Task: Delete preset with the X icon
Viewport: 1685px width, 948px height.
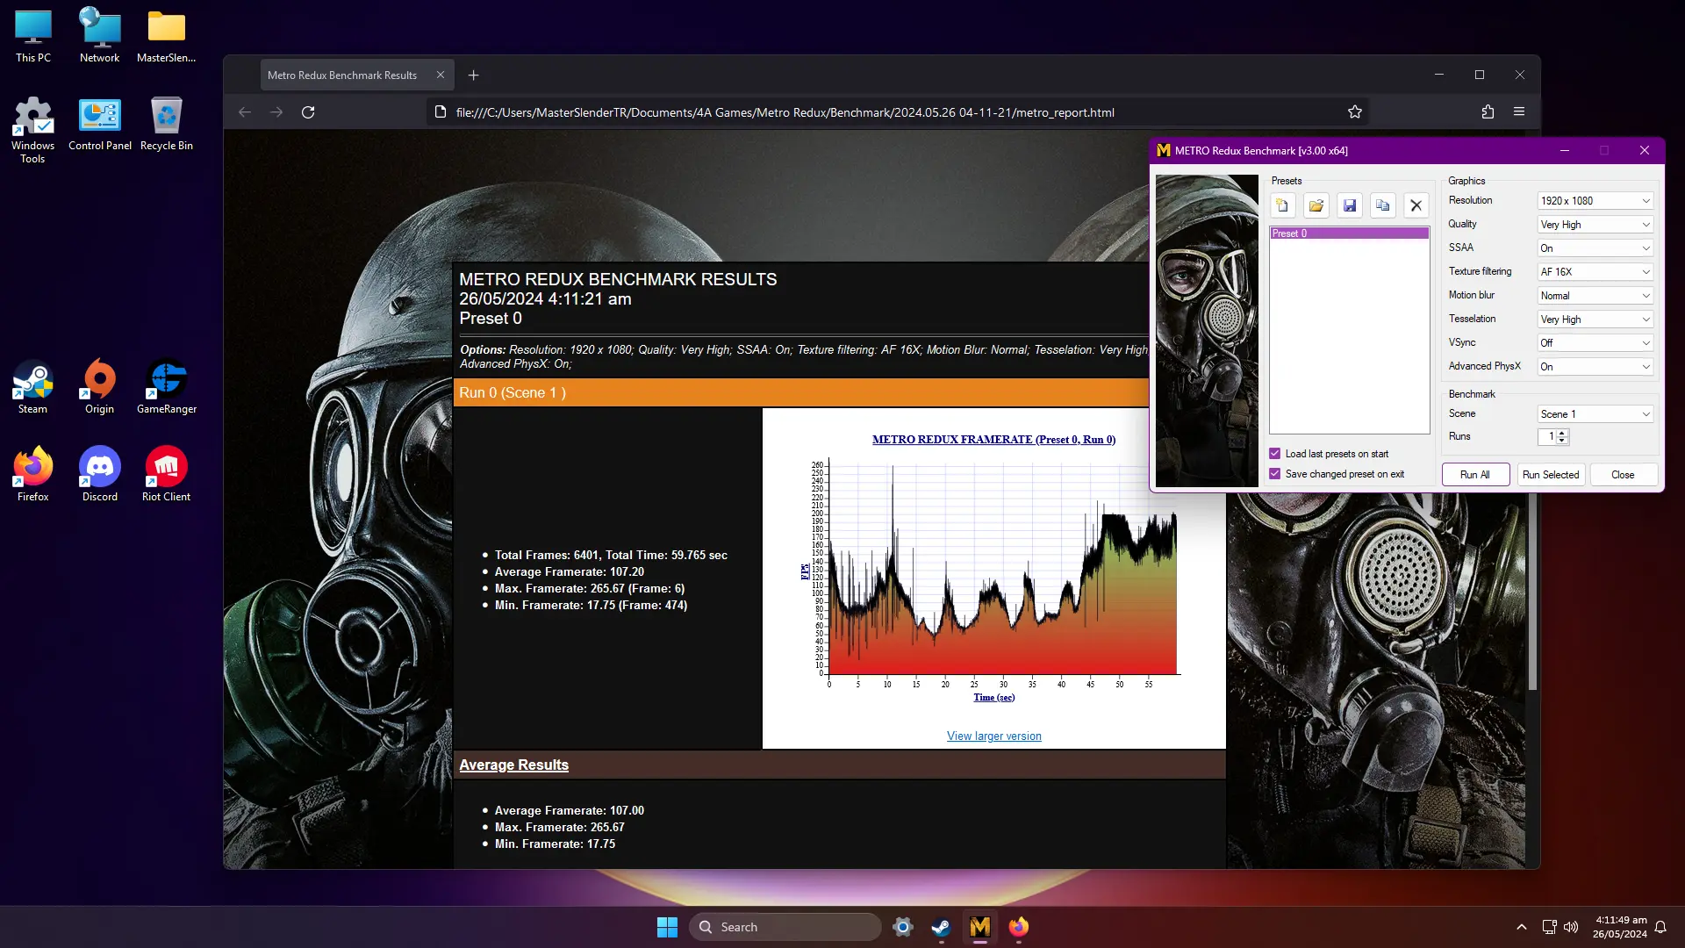Action: tap(1416, 205)
